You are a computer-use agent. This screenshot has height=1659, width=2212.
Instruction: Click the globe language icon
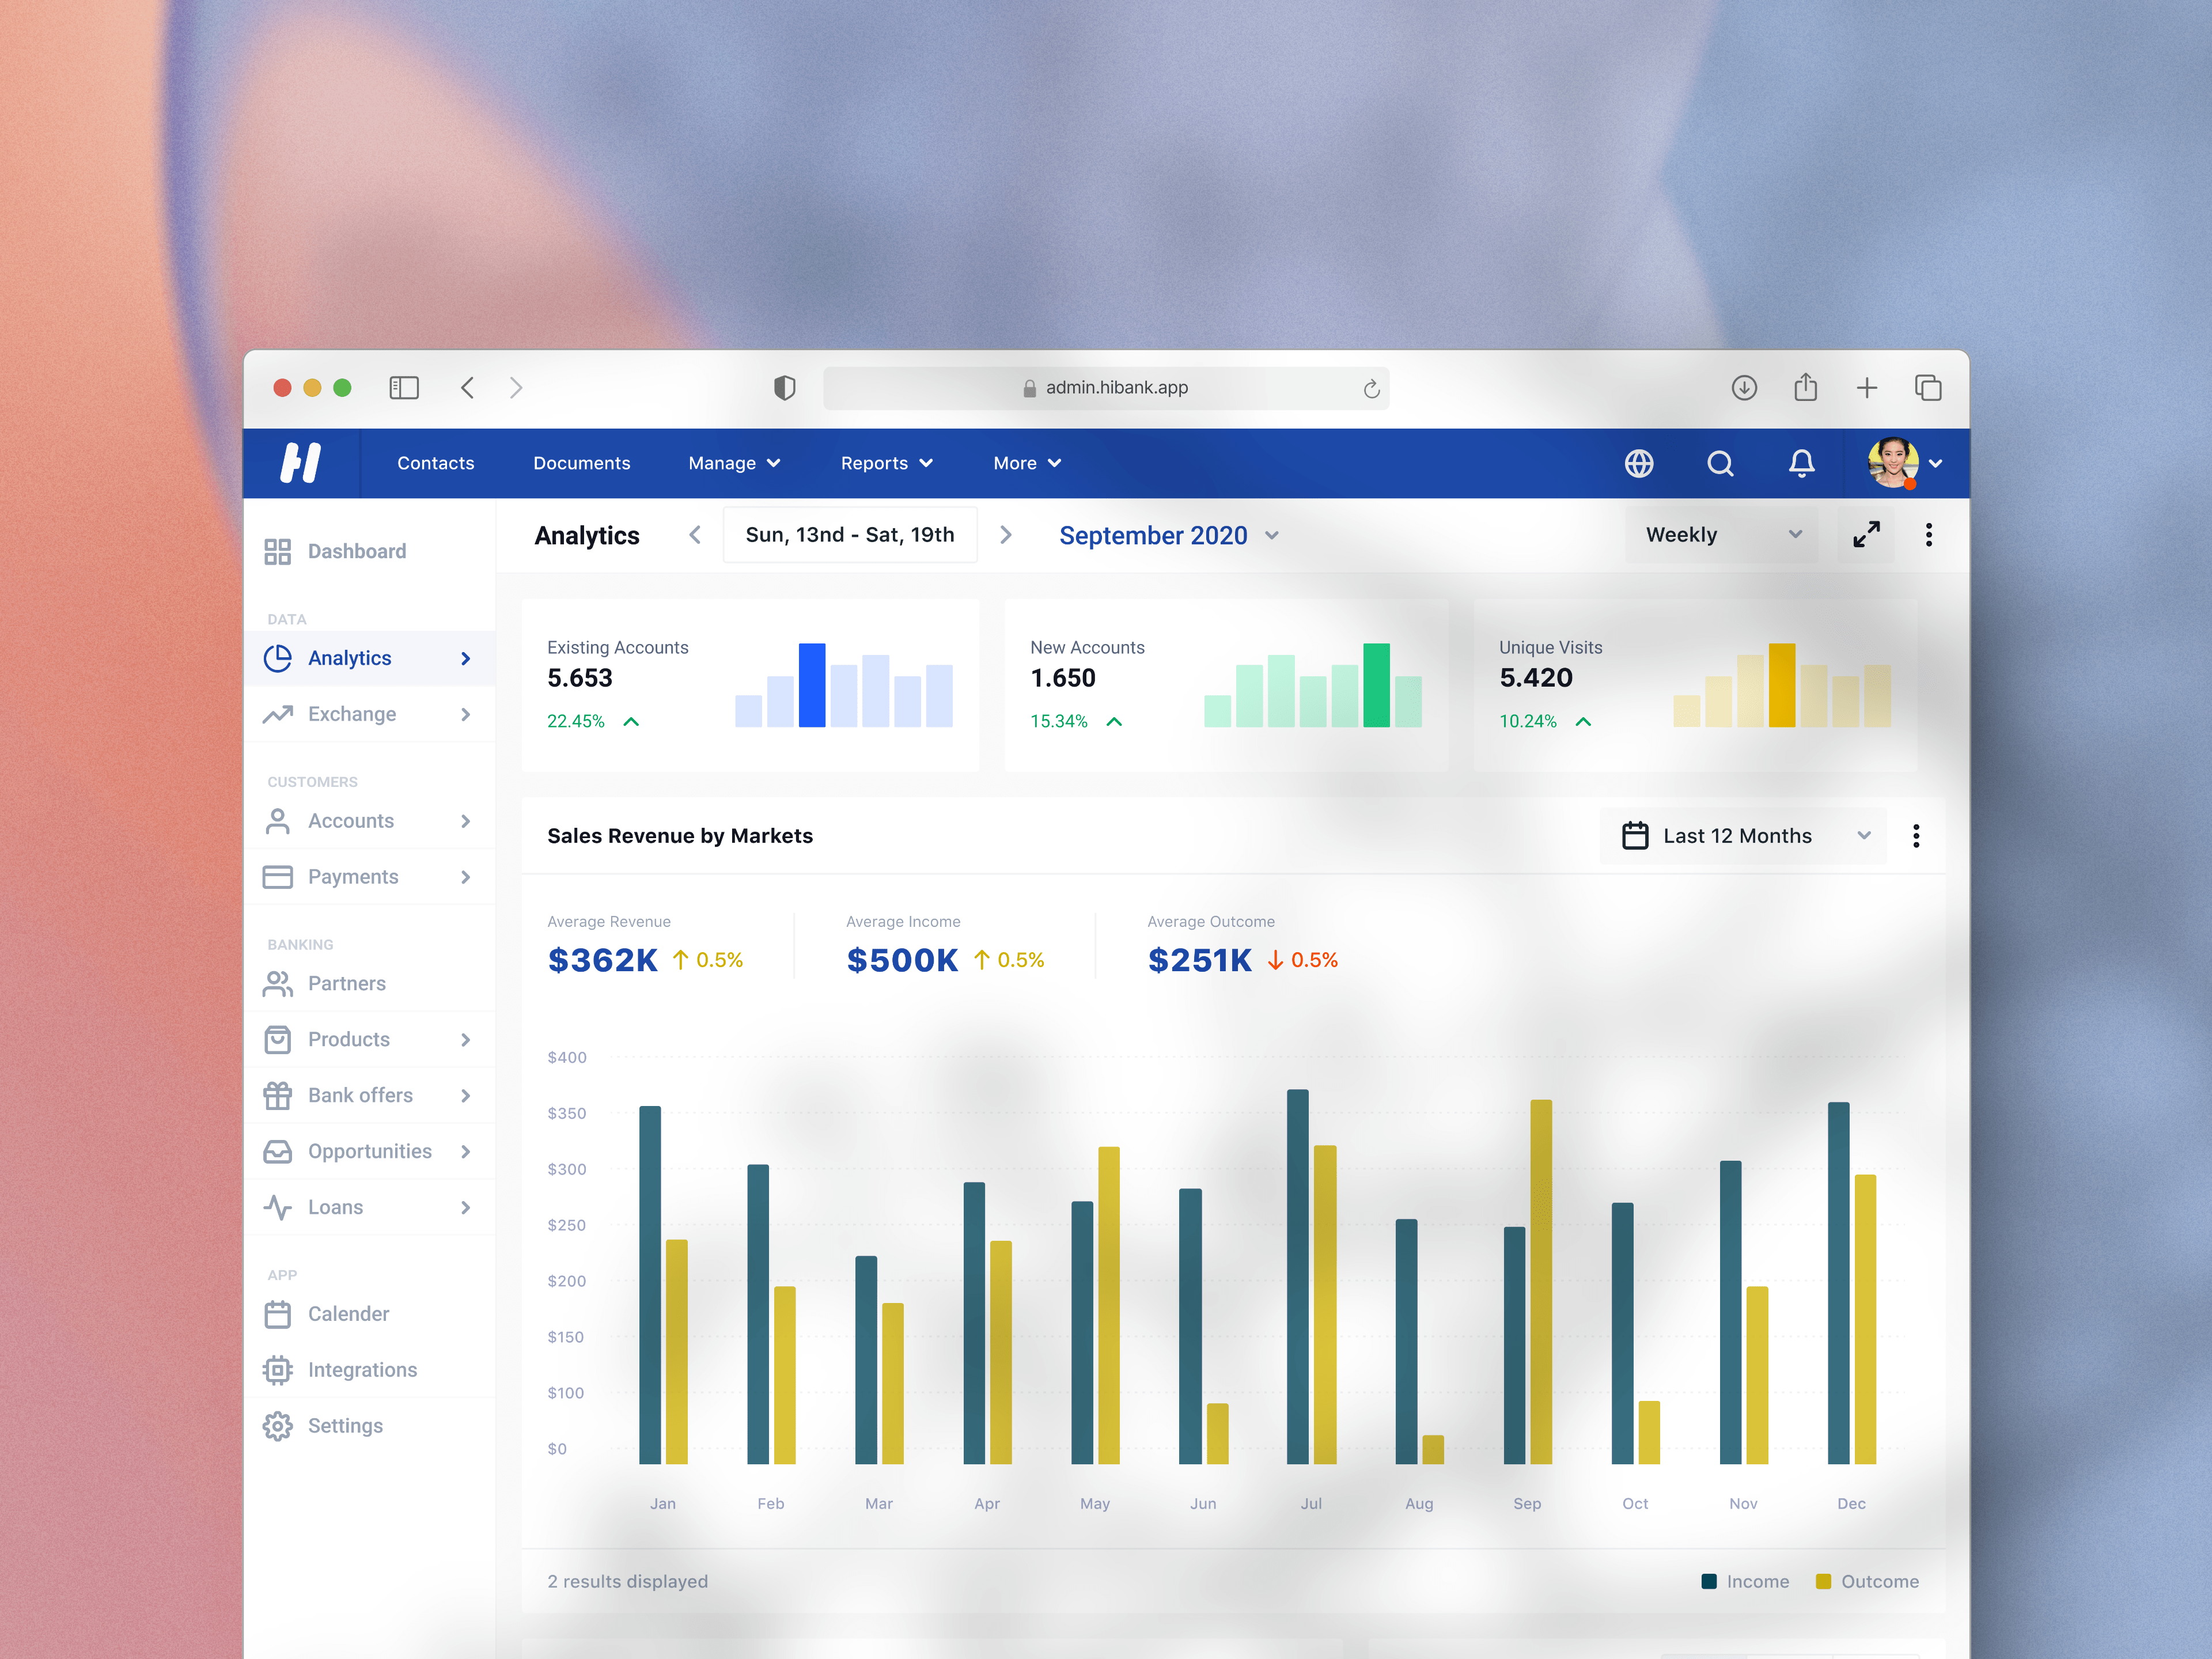(x=1639, y=463)
